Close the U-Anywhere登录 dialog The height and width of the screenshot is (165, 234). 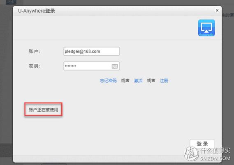click(x=217, y=10)
